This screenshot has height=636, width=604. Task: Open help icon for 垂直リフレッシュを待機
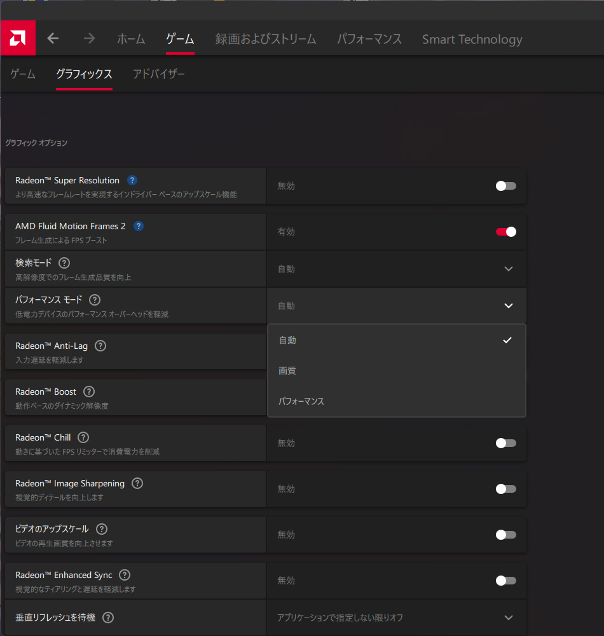coord(108,618)
